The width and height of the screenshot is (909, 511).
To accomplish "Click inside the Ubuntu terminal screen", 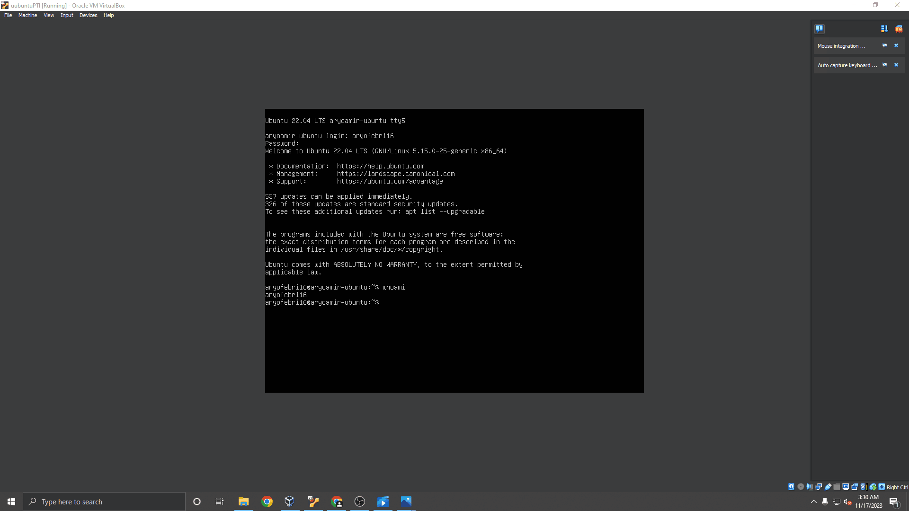I will coord(454,251).
